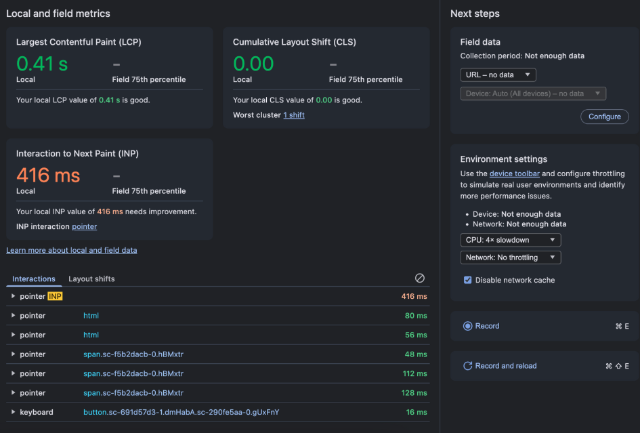This screenshot has height=433, width=640.
Task: Open the Device field data dropdown
Action: 533,94
